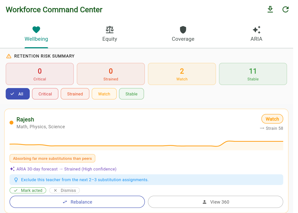Click the Strain 58 value

274,128
